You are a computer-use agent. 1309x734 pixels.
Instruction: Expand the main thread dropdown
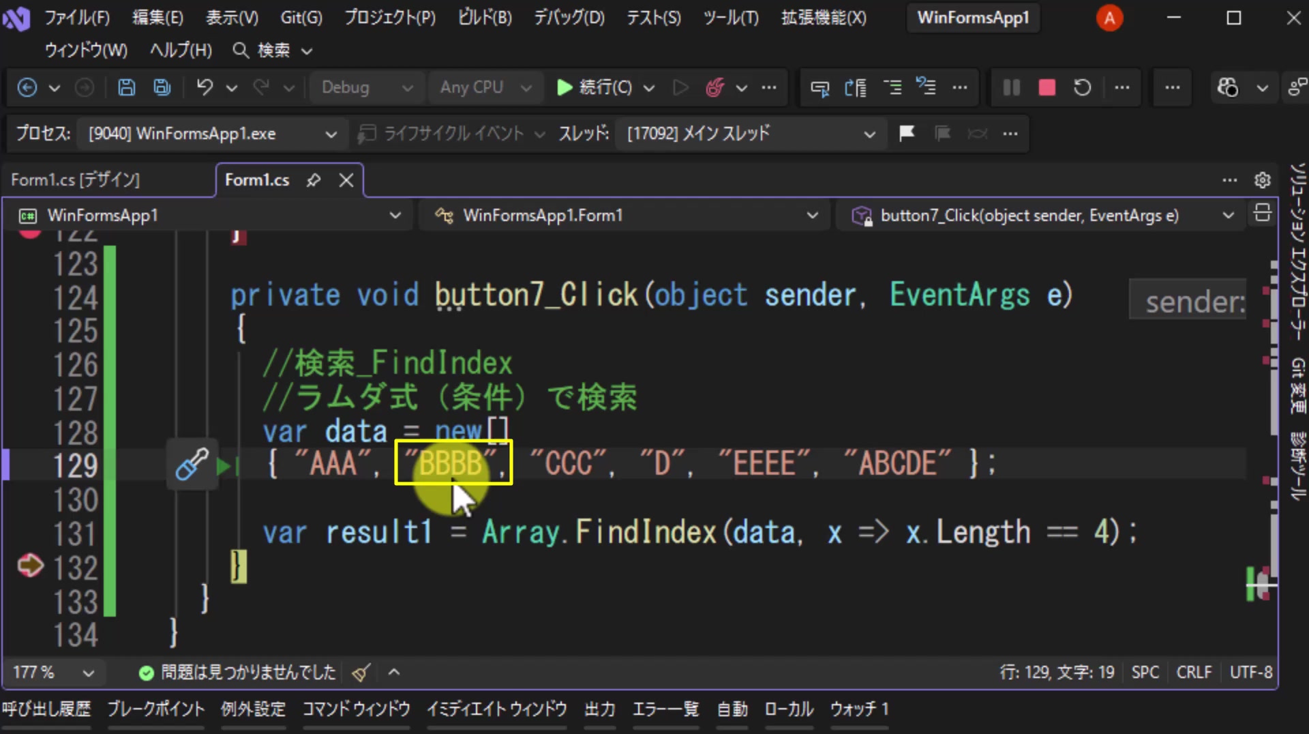(750, 133)
